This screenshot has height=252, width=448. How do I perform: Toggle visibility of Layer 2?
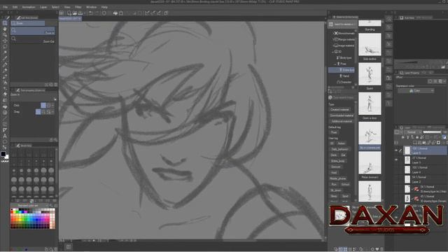(x=396, y=179)
